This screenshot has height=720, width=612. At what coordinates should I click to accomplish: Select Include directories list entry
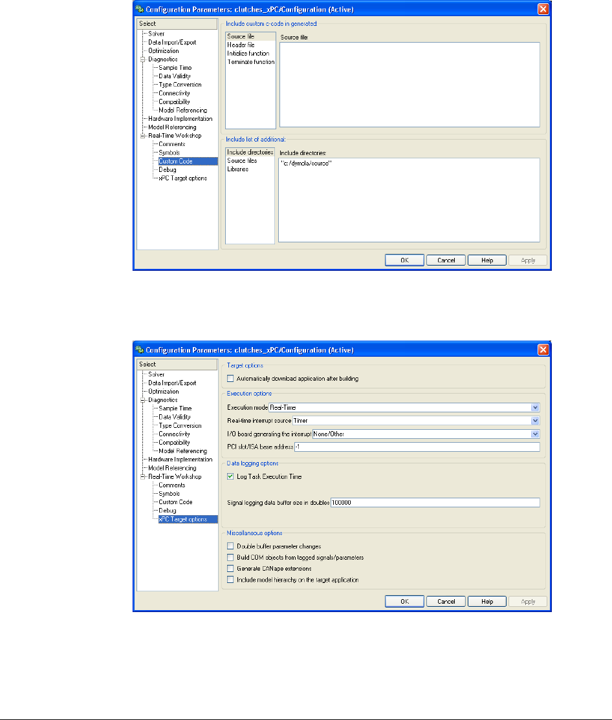tap(250, 152)
